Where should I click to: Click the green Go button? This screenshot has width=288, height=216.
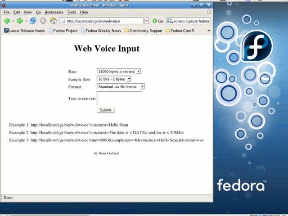(x=158, y=21)
